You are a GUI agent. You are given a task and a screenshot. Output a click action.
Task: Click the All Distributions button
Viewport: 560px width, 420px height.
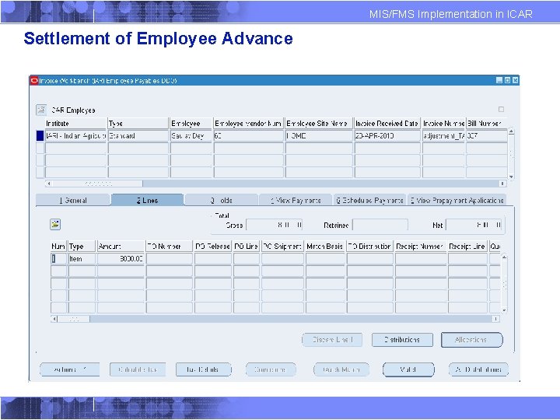click(478, 369)
